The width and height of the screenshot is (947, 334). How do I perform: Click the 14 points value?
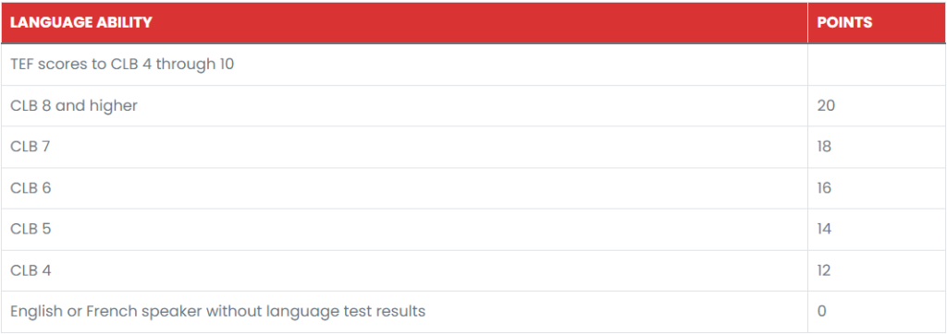click(x=824, y=229)
